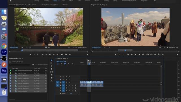Open the Metadata panel tab
Image resolution: width=181 pixels, height=102 pixels.
(65, 5)
